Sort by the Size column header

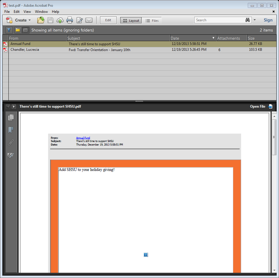click(x=262, y=38)
